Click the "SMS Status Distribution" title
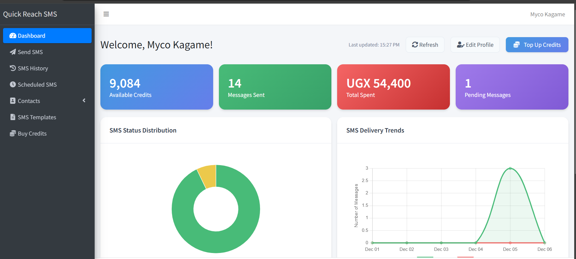The image size is (576, 259). pos(143,130)
